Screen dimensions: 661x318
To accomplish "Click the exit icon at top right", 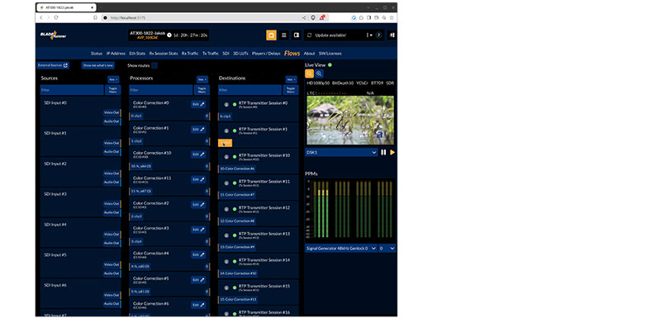I will coord(392,36).
